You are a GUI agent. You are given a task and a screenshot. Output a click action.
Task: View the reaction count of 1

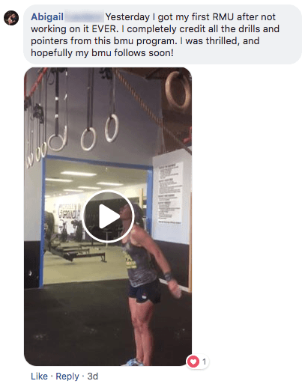[x=204, y=362]
